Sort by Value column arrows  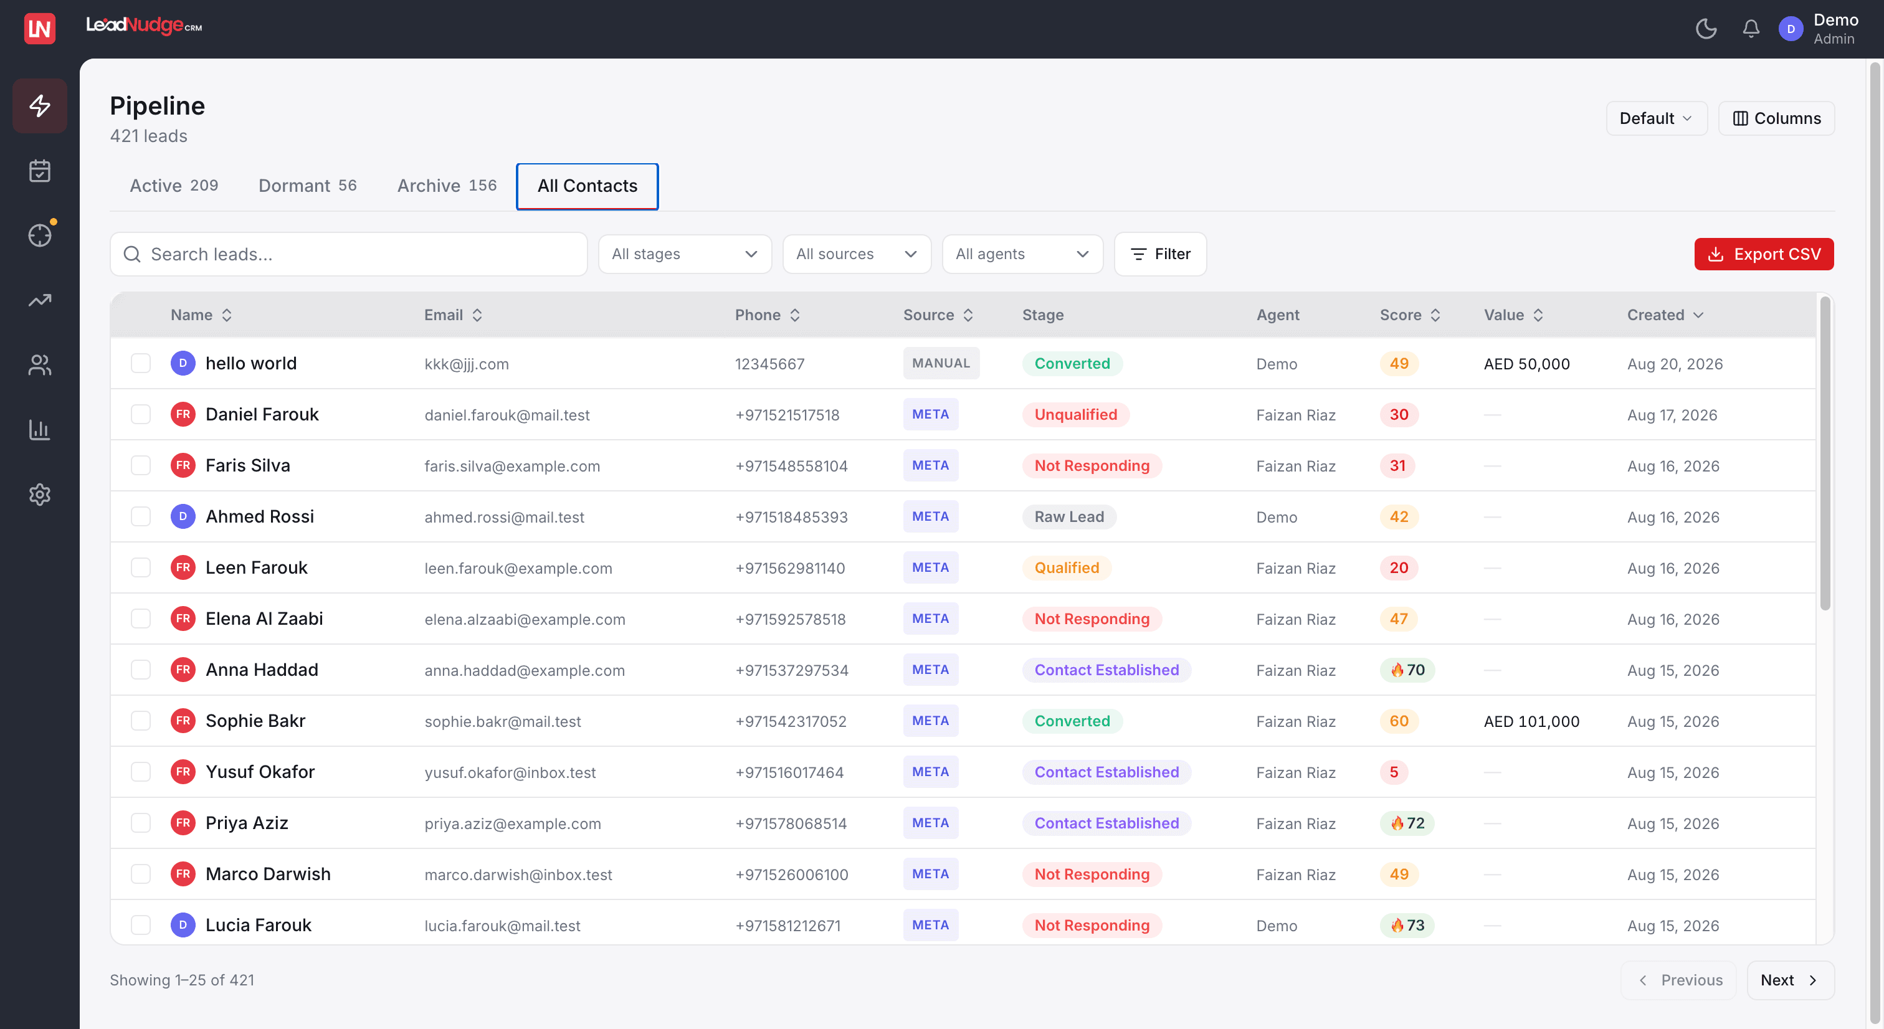coord(1538,315)
